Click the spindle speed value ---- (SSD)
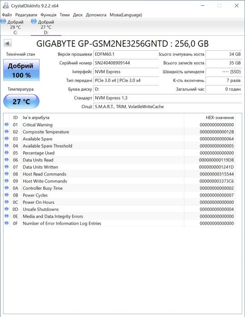The image size is (245, 317). [x=224, y=72]
